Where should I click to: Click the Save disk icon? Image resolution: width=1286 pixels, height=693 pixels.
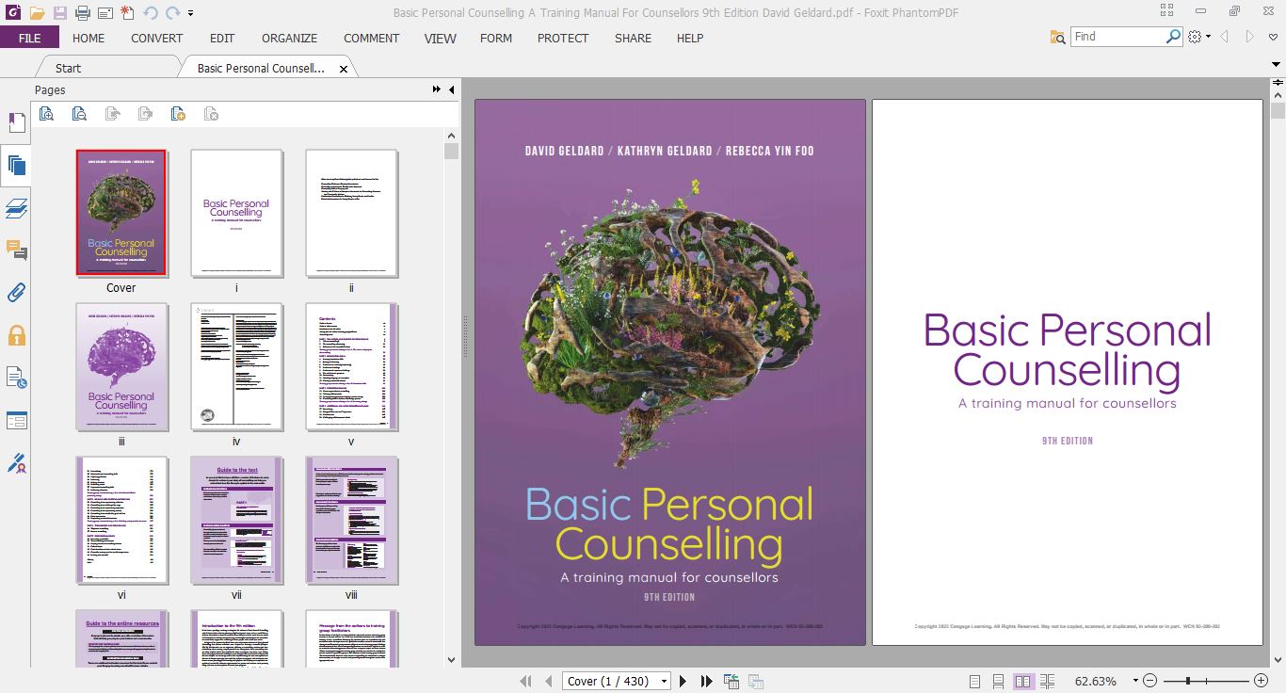60,13
